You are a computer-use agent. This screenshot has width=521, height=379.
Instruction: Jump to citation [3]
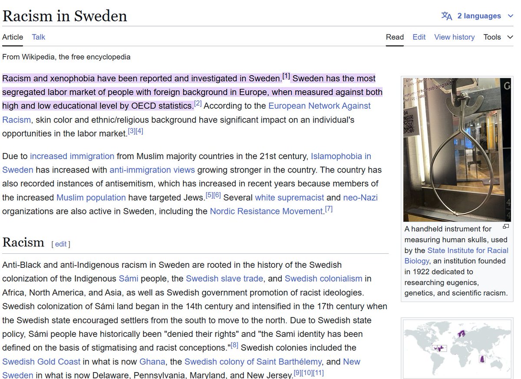[x=132, y=131]
